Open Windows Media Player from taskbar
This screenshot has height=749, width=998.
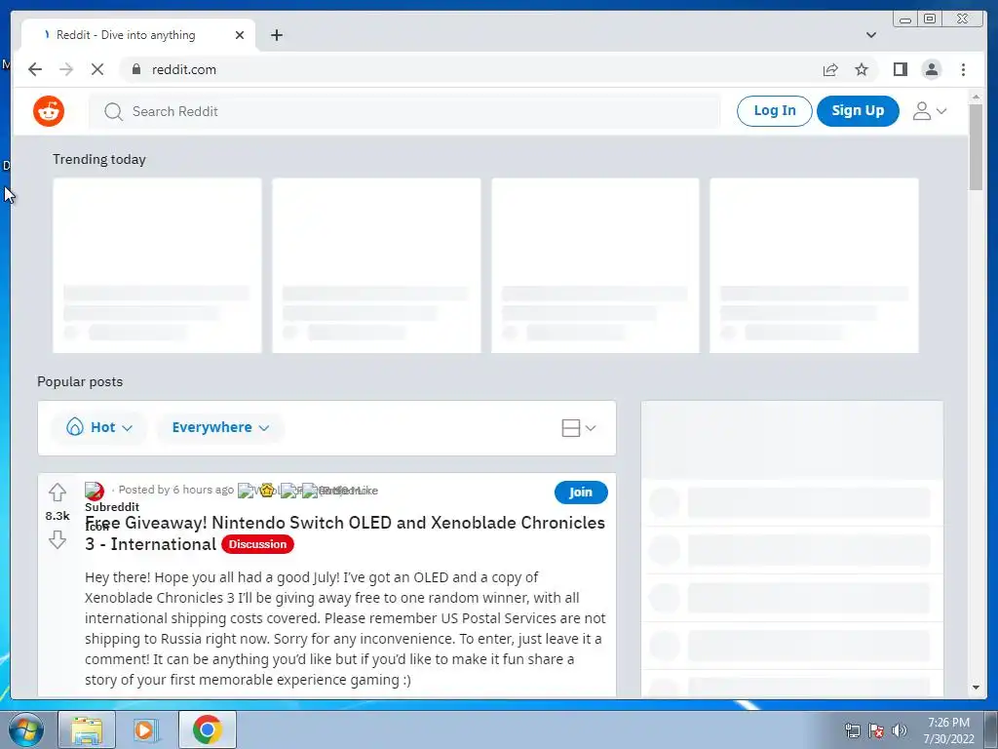(x=145, y=729)
